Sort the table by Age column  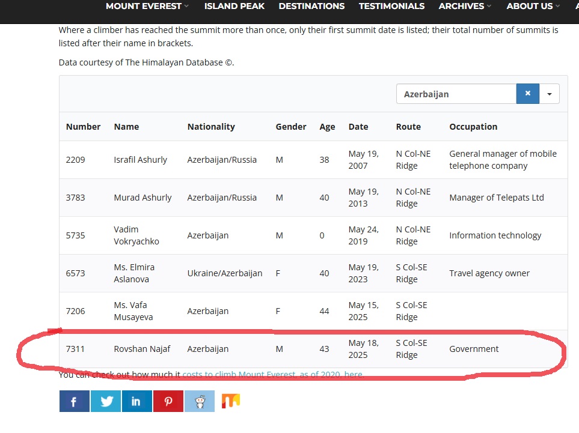[327, 127]
